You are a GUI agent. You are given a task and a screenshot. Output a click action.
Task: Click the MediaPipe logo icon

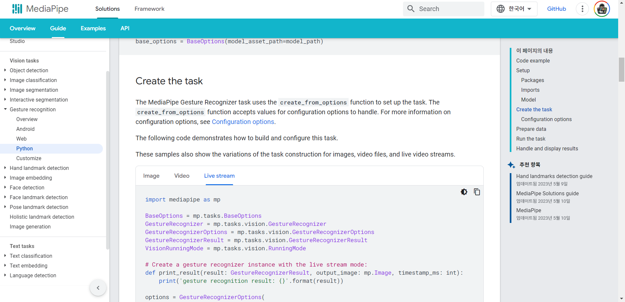click(x=17, y=9)
